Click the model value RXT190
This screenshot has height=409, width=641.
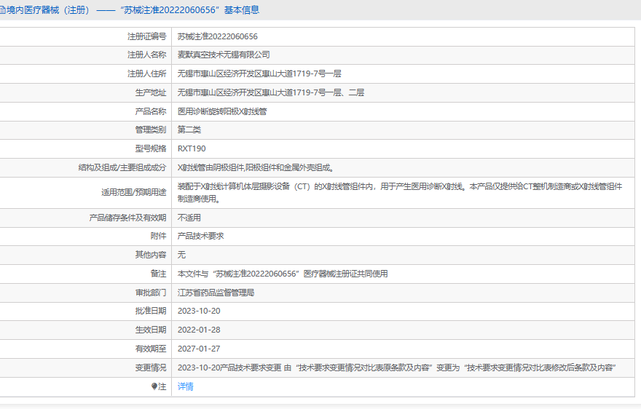[192, 148]
